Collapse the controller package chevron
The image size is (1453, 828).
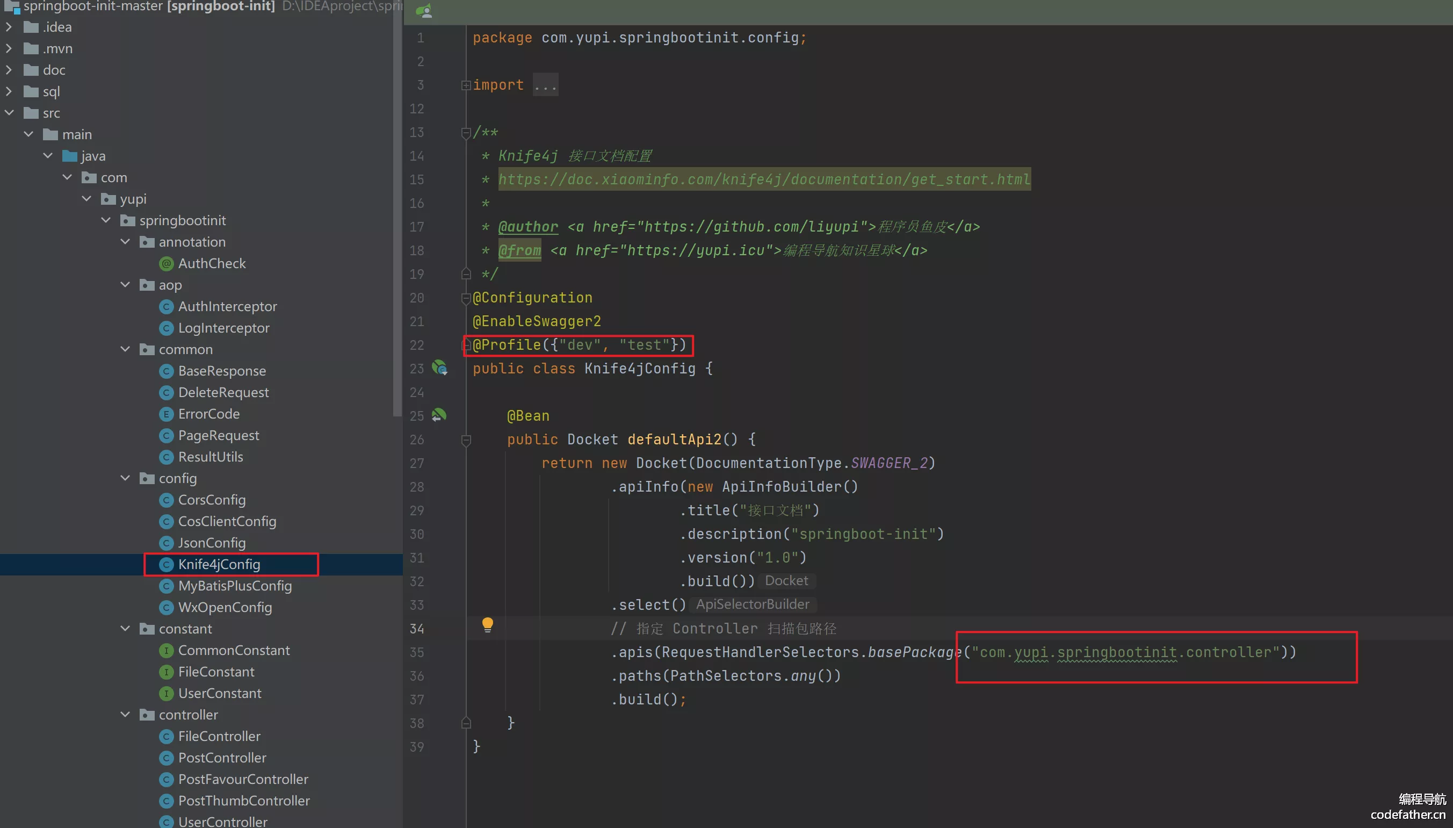coord(125,715)
